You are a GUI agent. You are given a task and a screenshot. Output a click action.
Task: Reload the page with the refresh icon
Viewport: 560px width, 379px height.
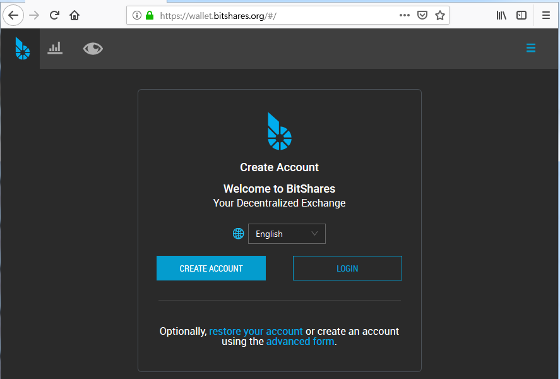[x=54, y=15]
